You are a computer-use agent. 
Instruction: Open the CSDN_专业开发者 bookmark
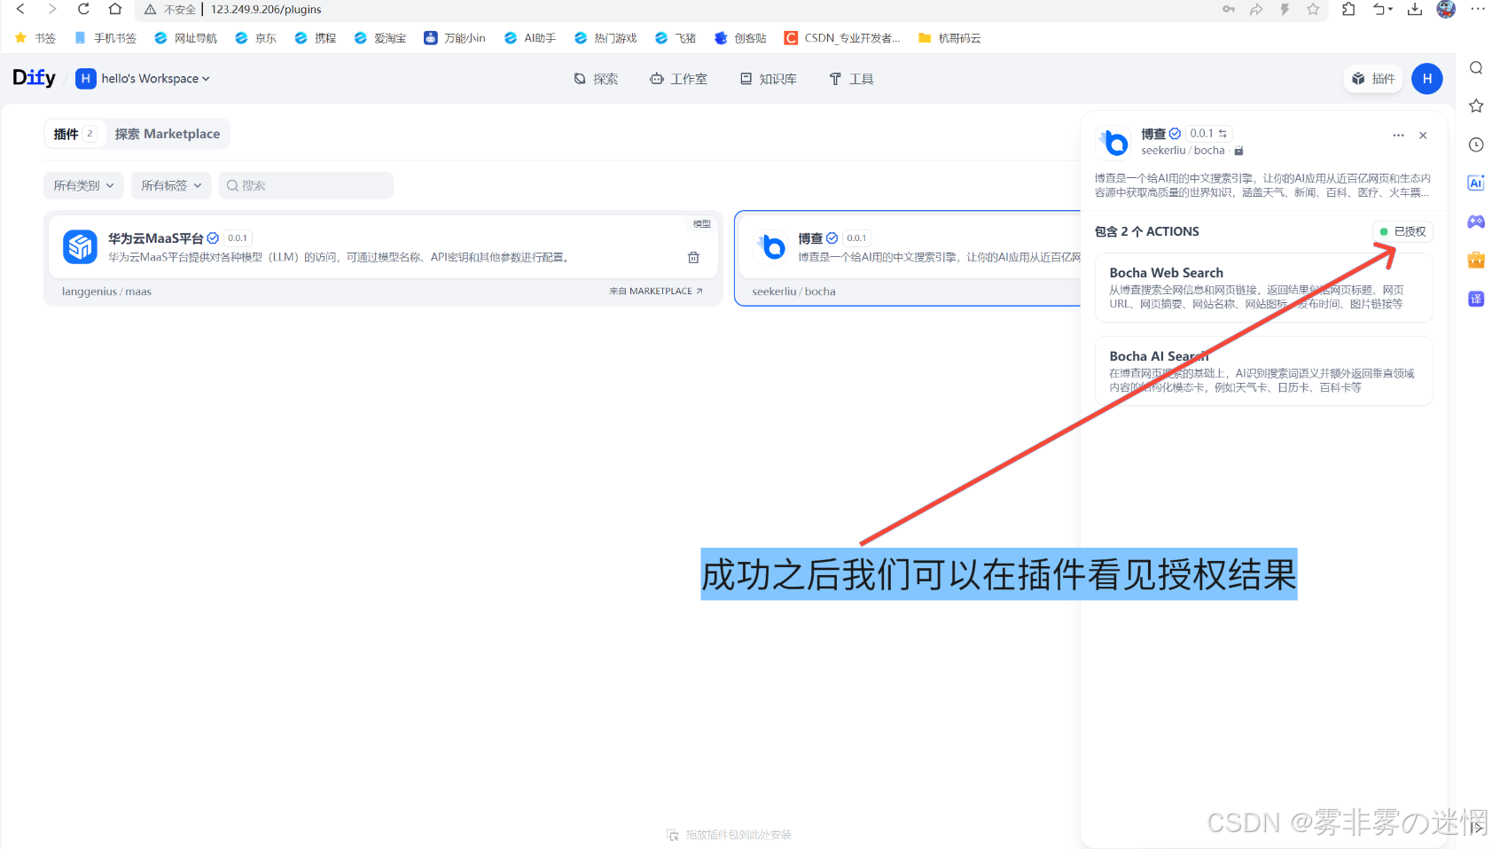842,38
